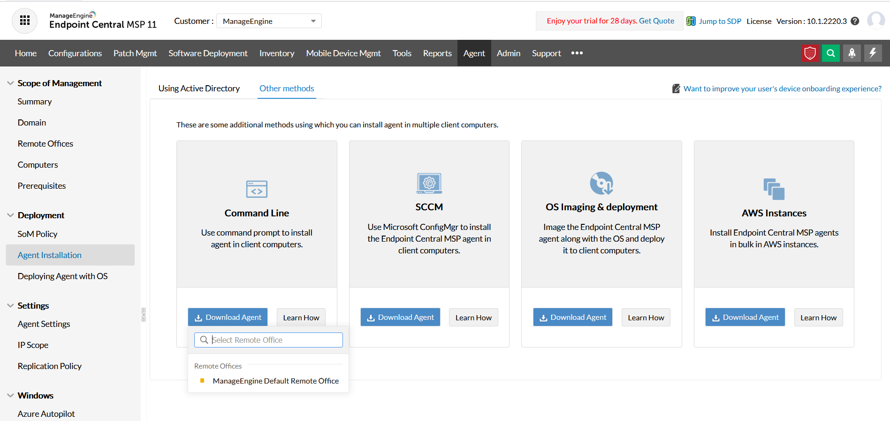This screenshot has height=421, width=890.
Task: Open Domain in the sidebar
Action: tap(32, 123)
